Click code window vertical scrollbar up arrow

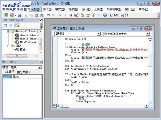150,41
